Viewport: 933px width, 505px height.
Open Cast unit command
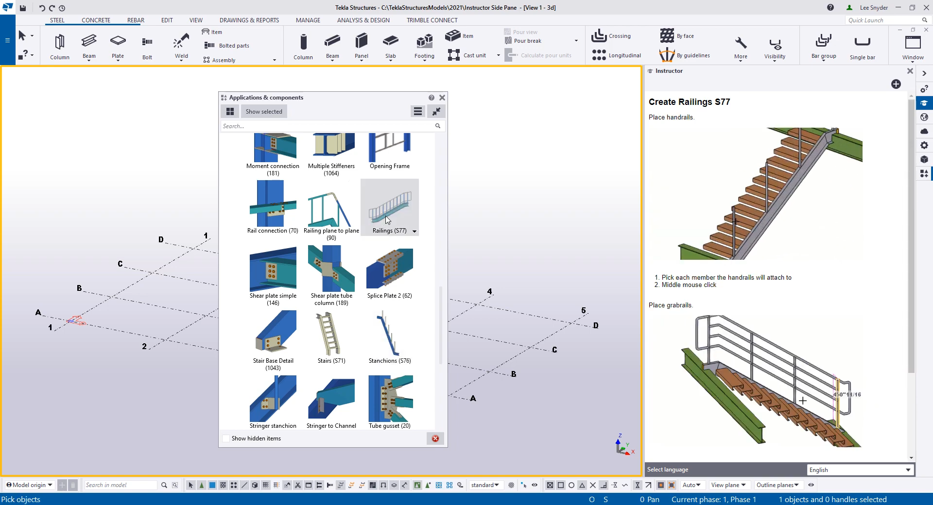click(x=467, y=55)
